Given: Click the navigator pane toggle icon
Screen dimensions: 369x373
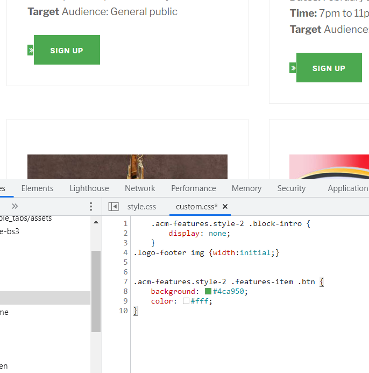Looking at the screenshot, I should (x=113, y=207).
